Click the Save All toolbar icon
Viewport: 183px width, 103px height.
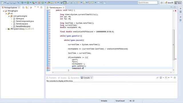pyautogui.click(x=11, y=3)
